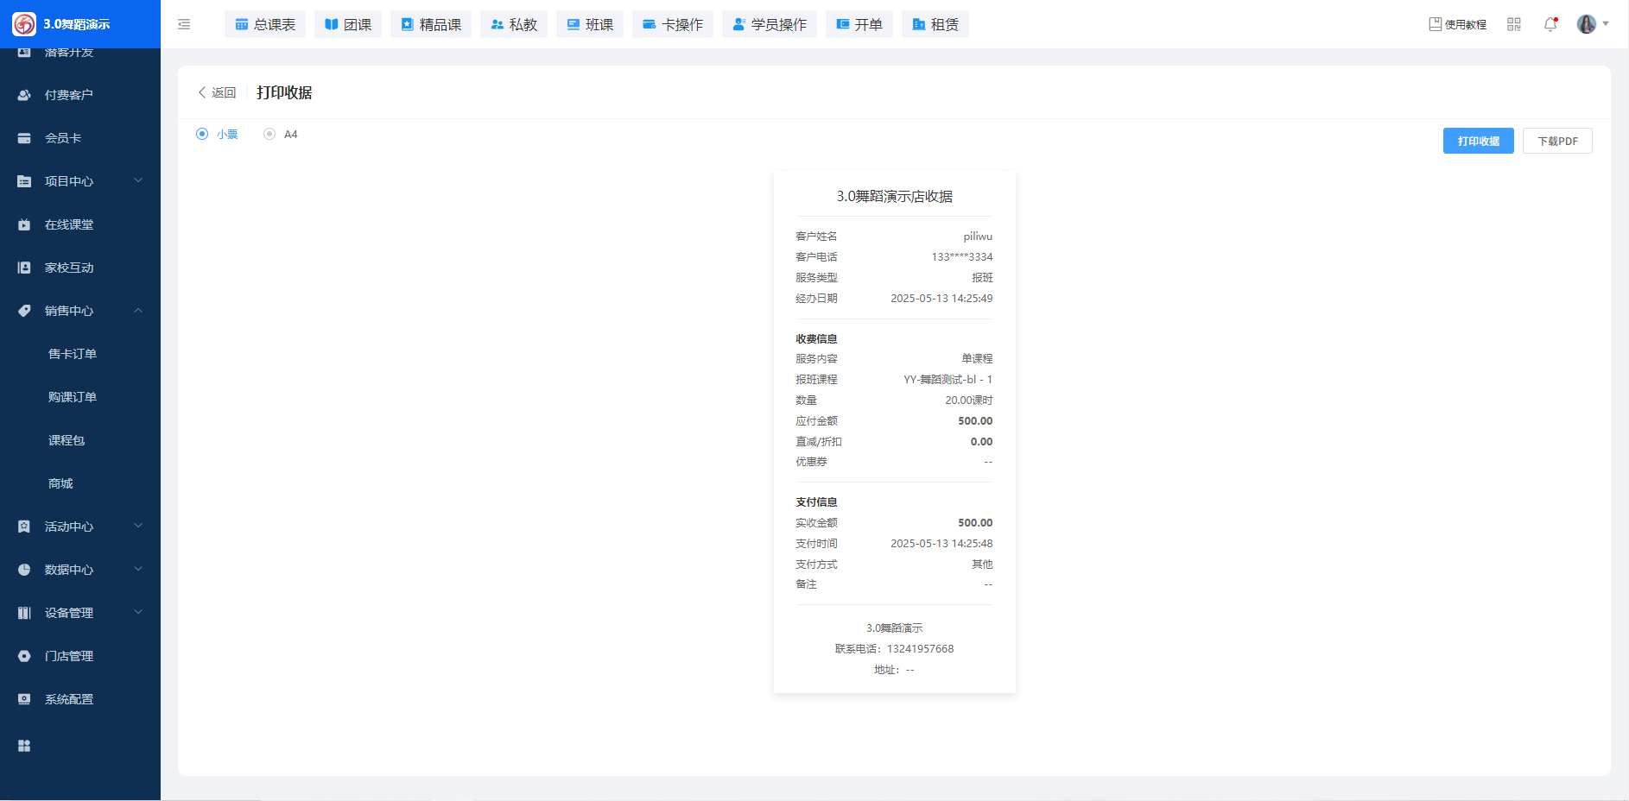
Task: Select the A4 paper format radio
Action: pos(269,134)
